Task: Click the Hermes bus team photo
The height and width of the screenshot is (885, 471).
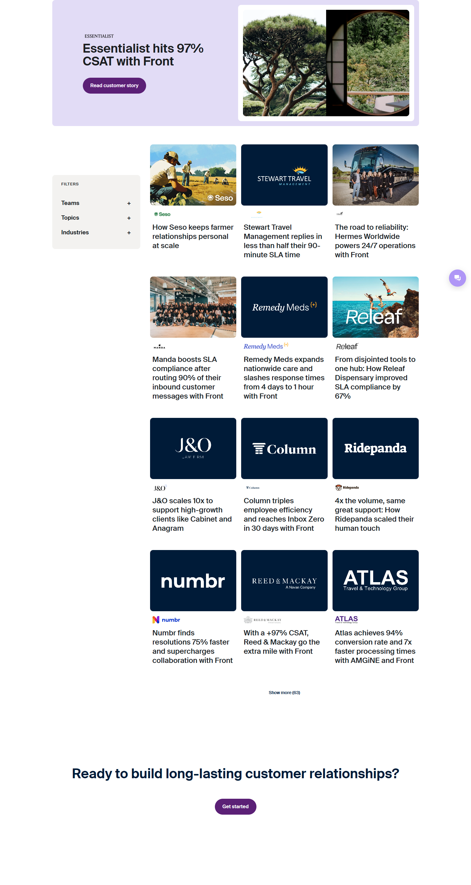Action: pyautogui.click(x=376, y=175)
